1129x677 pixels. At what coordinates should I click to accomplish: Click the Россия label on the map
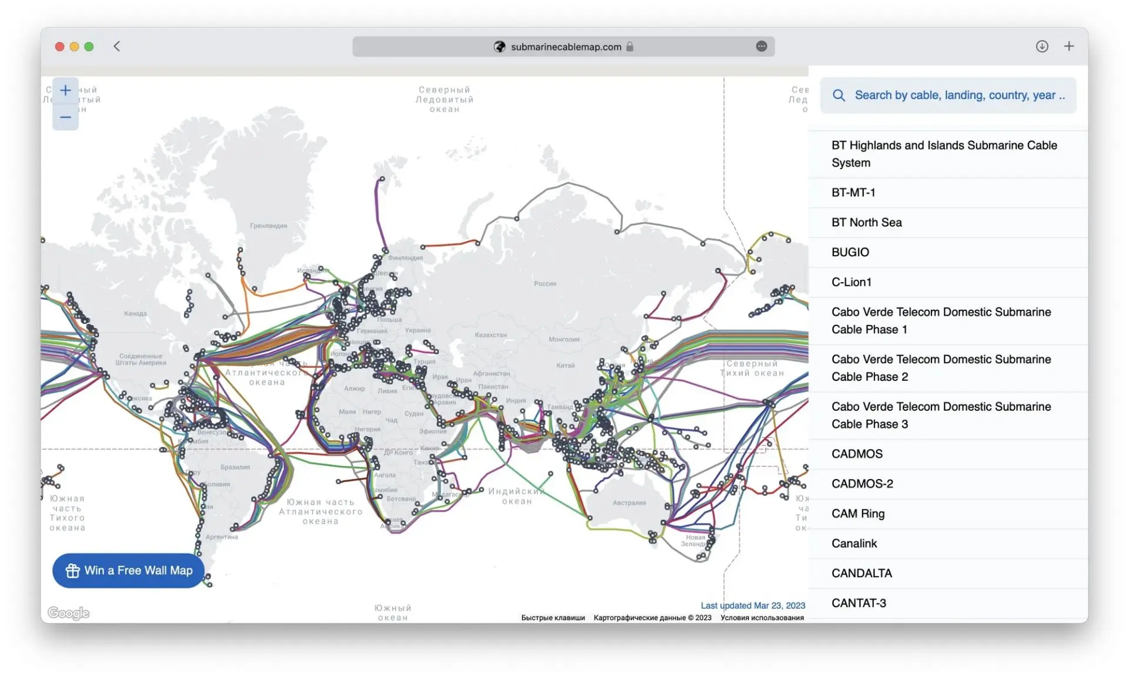click(545, 284)
